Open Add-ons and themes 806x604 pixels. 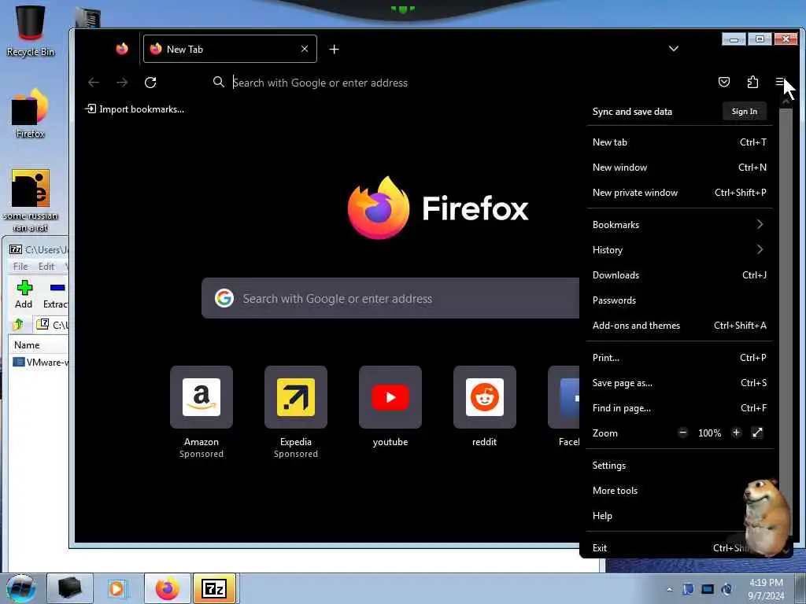tap(679, 325)
